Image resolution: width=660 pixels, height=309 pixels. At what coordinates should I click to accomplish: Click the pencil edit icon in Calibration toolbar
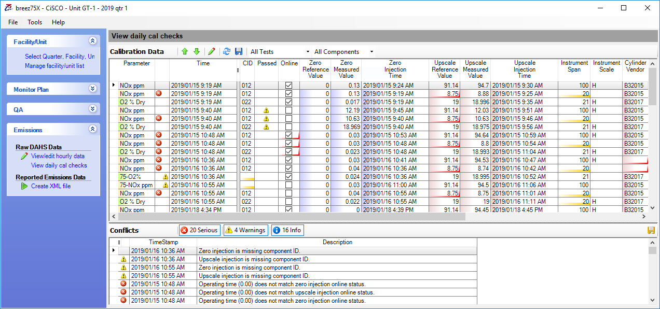(x=211, y=51)
